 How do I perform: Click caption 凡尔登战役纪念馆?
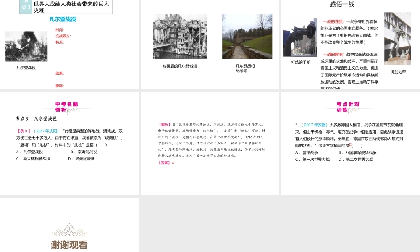[245, 68]
